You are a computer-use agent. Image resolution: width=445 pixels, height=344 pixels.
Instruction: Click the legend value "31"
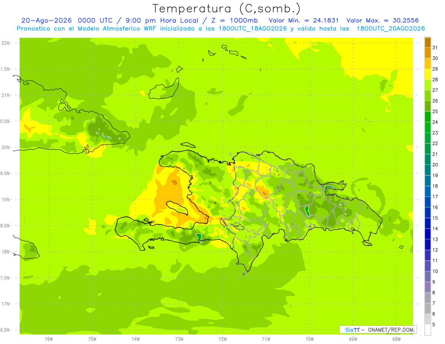click(x=435, y=47)
